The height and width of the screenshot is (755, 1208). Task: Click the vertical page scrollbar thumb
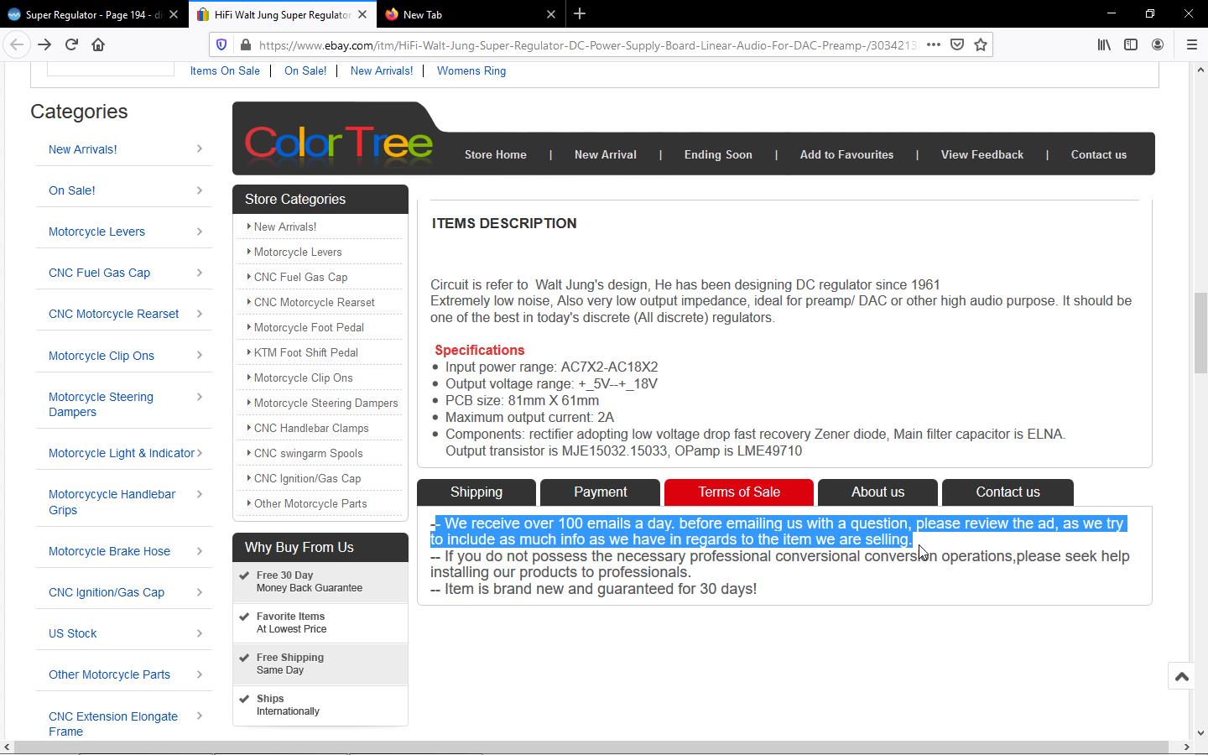(x=1200, y=334)
